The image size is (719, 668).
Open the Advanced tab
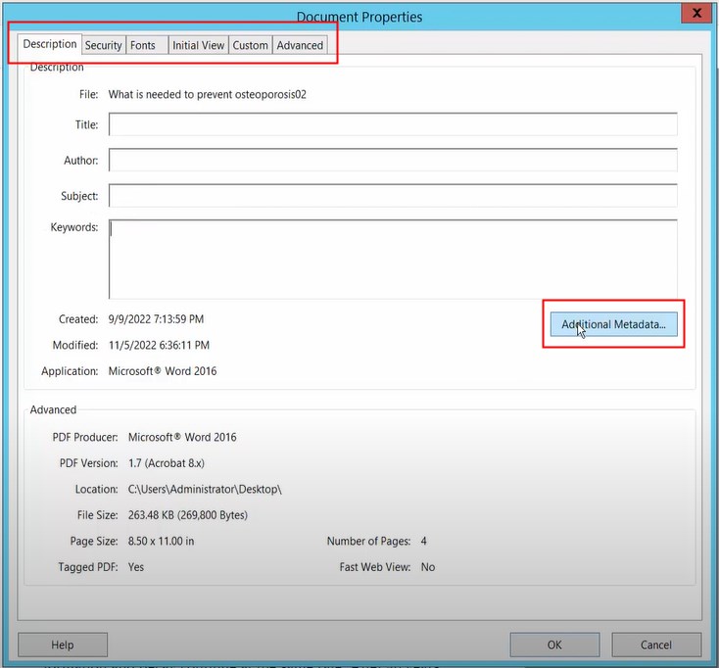point(300,45)
